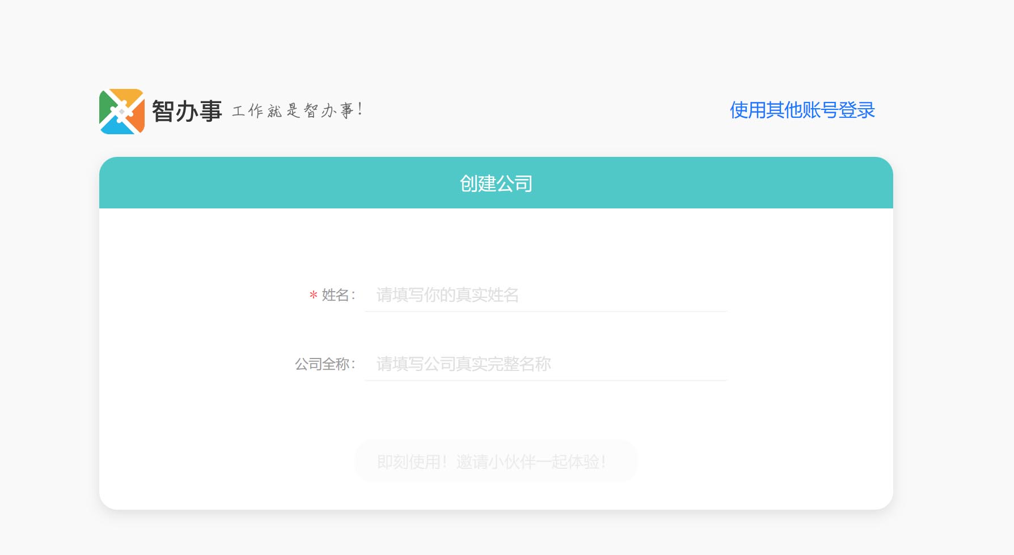
Task: Click the 智办事 brand name text
Action: (187, 111)
